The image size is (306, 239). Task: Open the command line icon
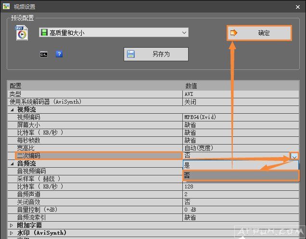tap(44, 54)
